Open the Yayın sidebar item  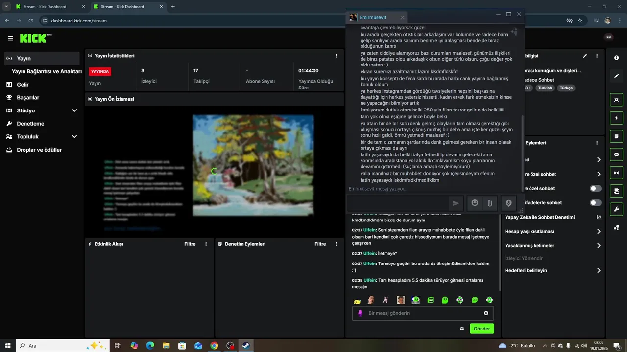click(x=42, y=58)
